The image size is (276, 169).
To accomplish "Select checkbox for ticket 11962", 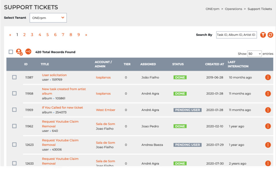I will coord(14,126).
